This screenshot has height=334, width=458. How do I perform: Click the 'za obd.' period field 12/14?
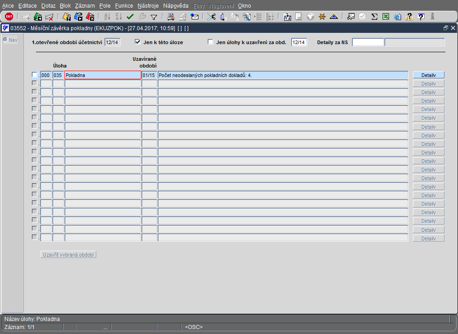coord(299,42)
